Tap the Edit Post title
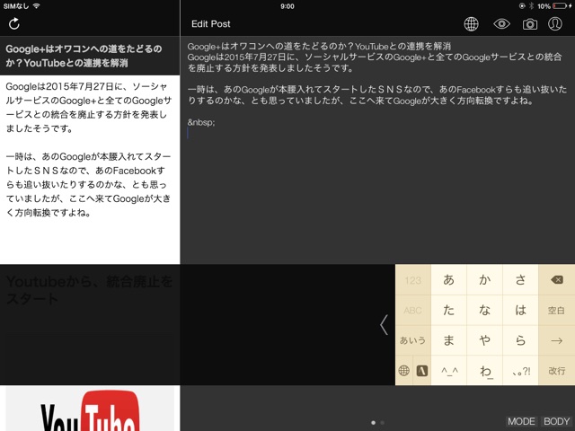This screenshot has width=575, height=431. click(210, 24)
